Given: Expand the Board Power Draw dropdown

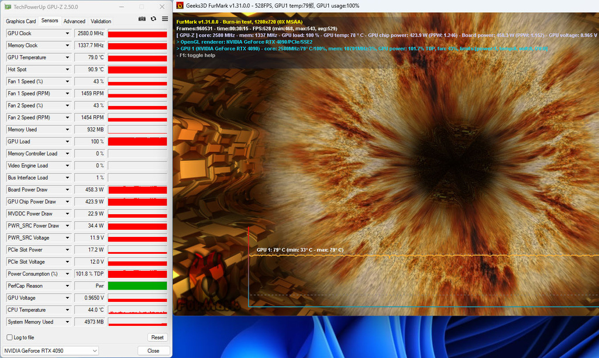Looking at the screenshot, I should pos(67,190).
